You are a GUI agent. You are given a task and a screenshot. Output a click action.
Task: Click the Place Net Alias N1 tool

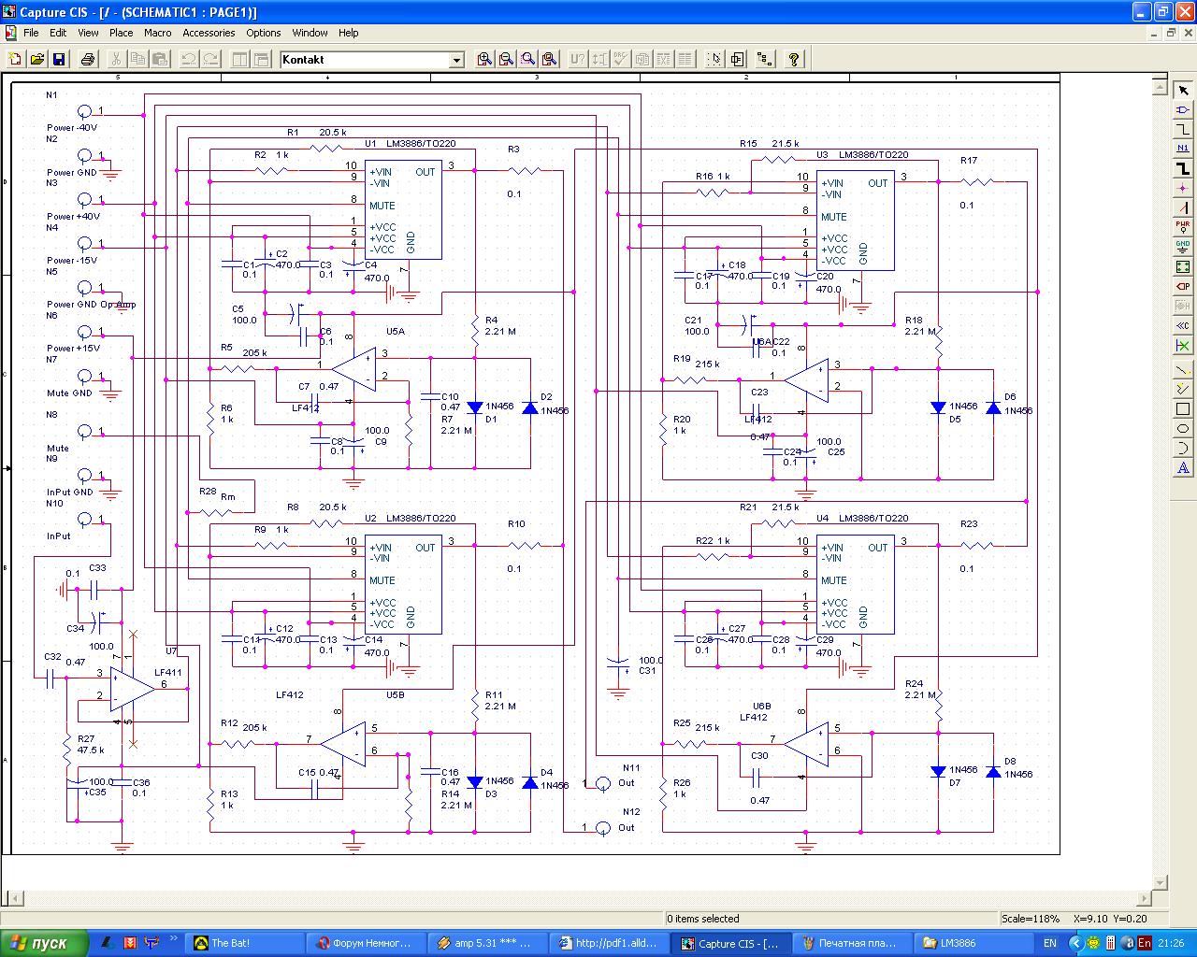coord(1183,148)
